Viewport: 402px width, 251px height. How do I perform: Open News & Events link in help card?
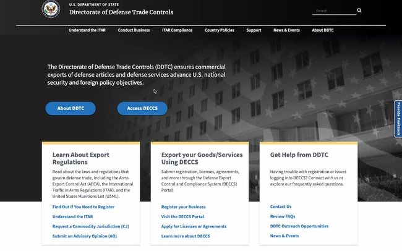tap(284, 236)
